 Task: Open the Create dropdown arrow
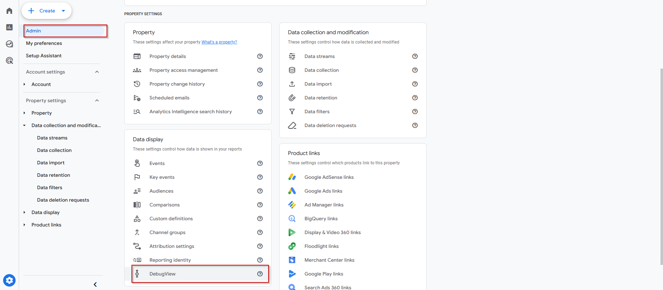(x=63, y=11)
